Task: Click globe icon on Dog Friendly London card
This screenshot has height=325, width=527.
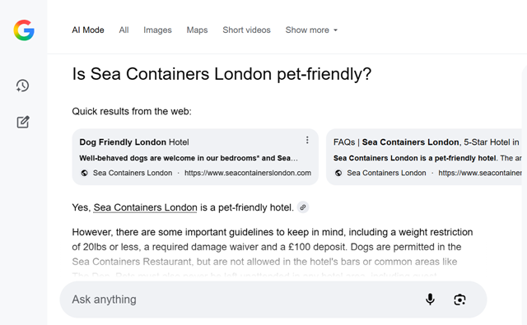Action: [x=84, y=173]
